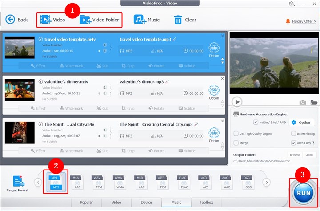Open Target Format settings
Image resolution: width=320 pixels, height=211 pixels.
17,183
